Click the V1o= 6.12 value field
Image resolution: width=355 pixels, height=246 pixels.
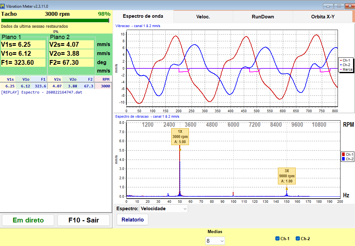point(23,54)
